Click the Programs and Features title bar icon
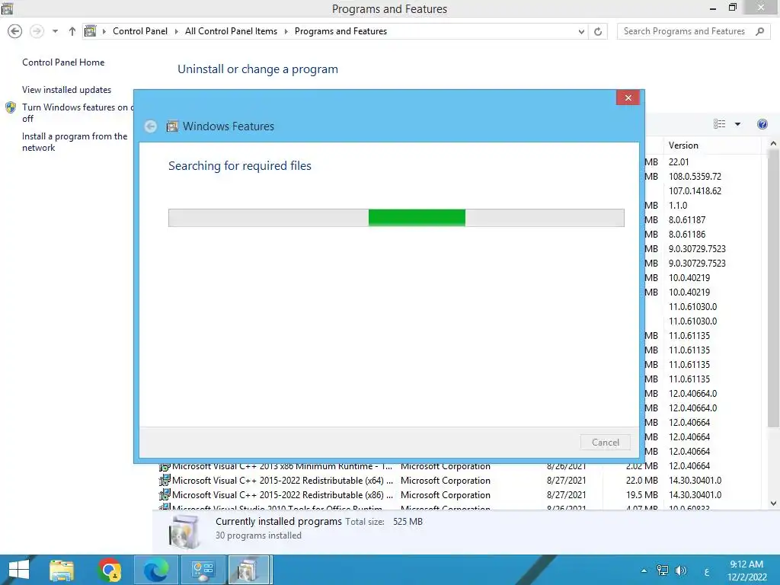Viewport: 780px width, 585px height. 7,8
